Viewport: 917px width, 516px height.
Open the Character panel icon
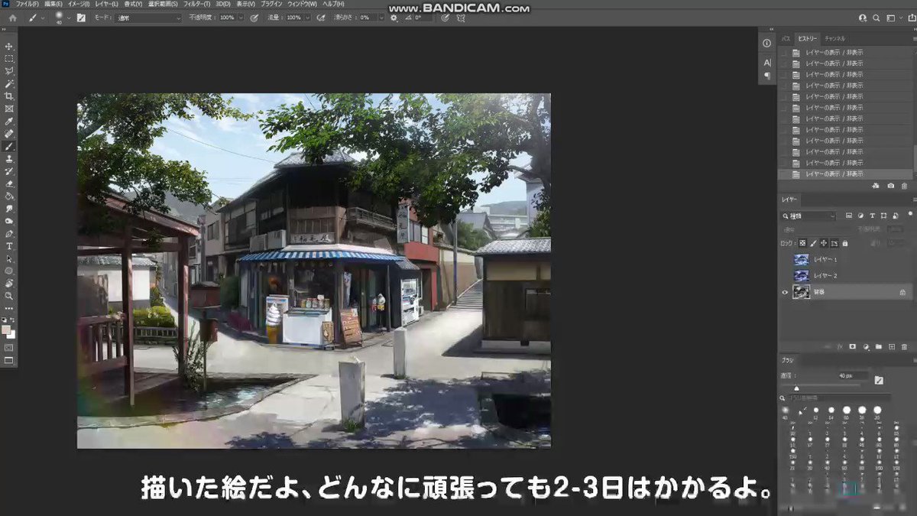pyautogui.click(x=767, y=63)
